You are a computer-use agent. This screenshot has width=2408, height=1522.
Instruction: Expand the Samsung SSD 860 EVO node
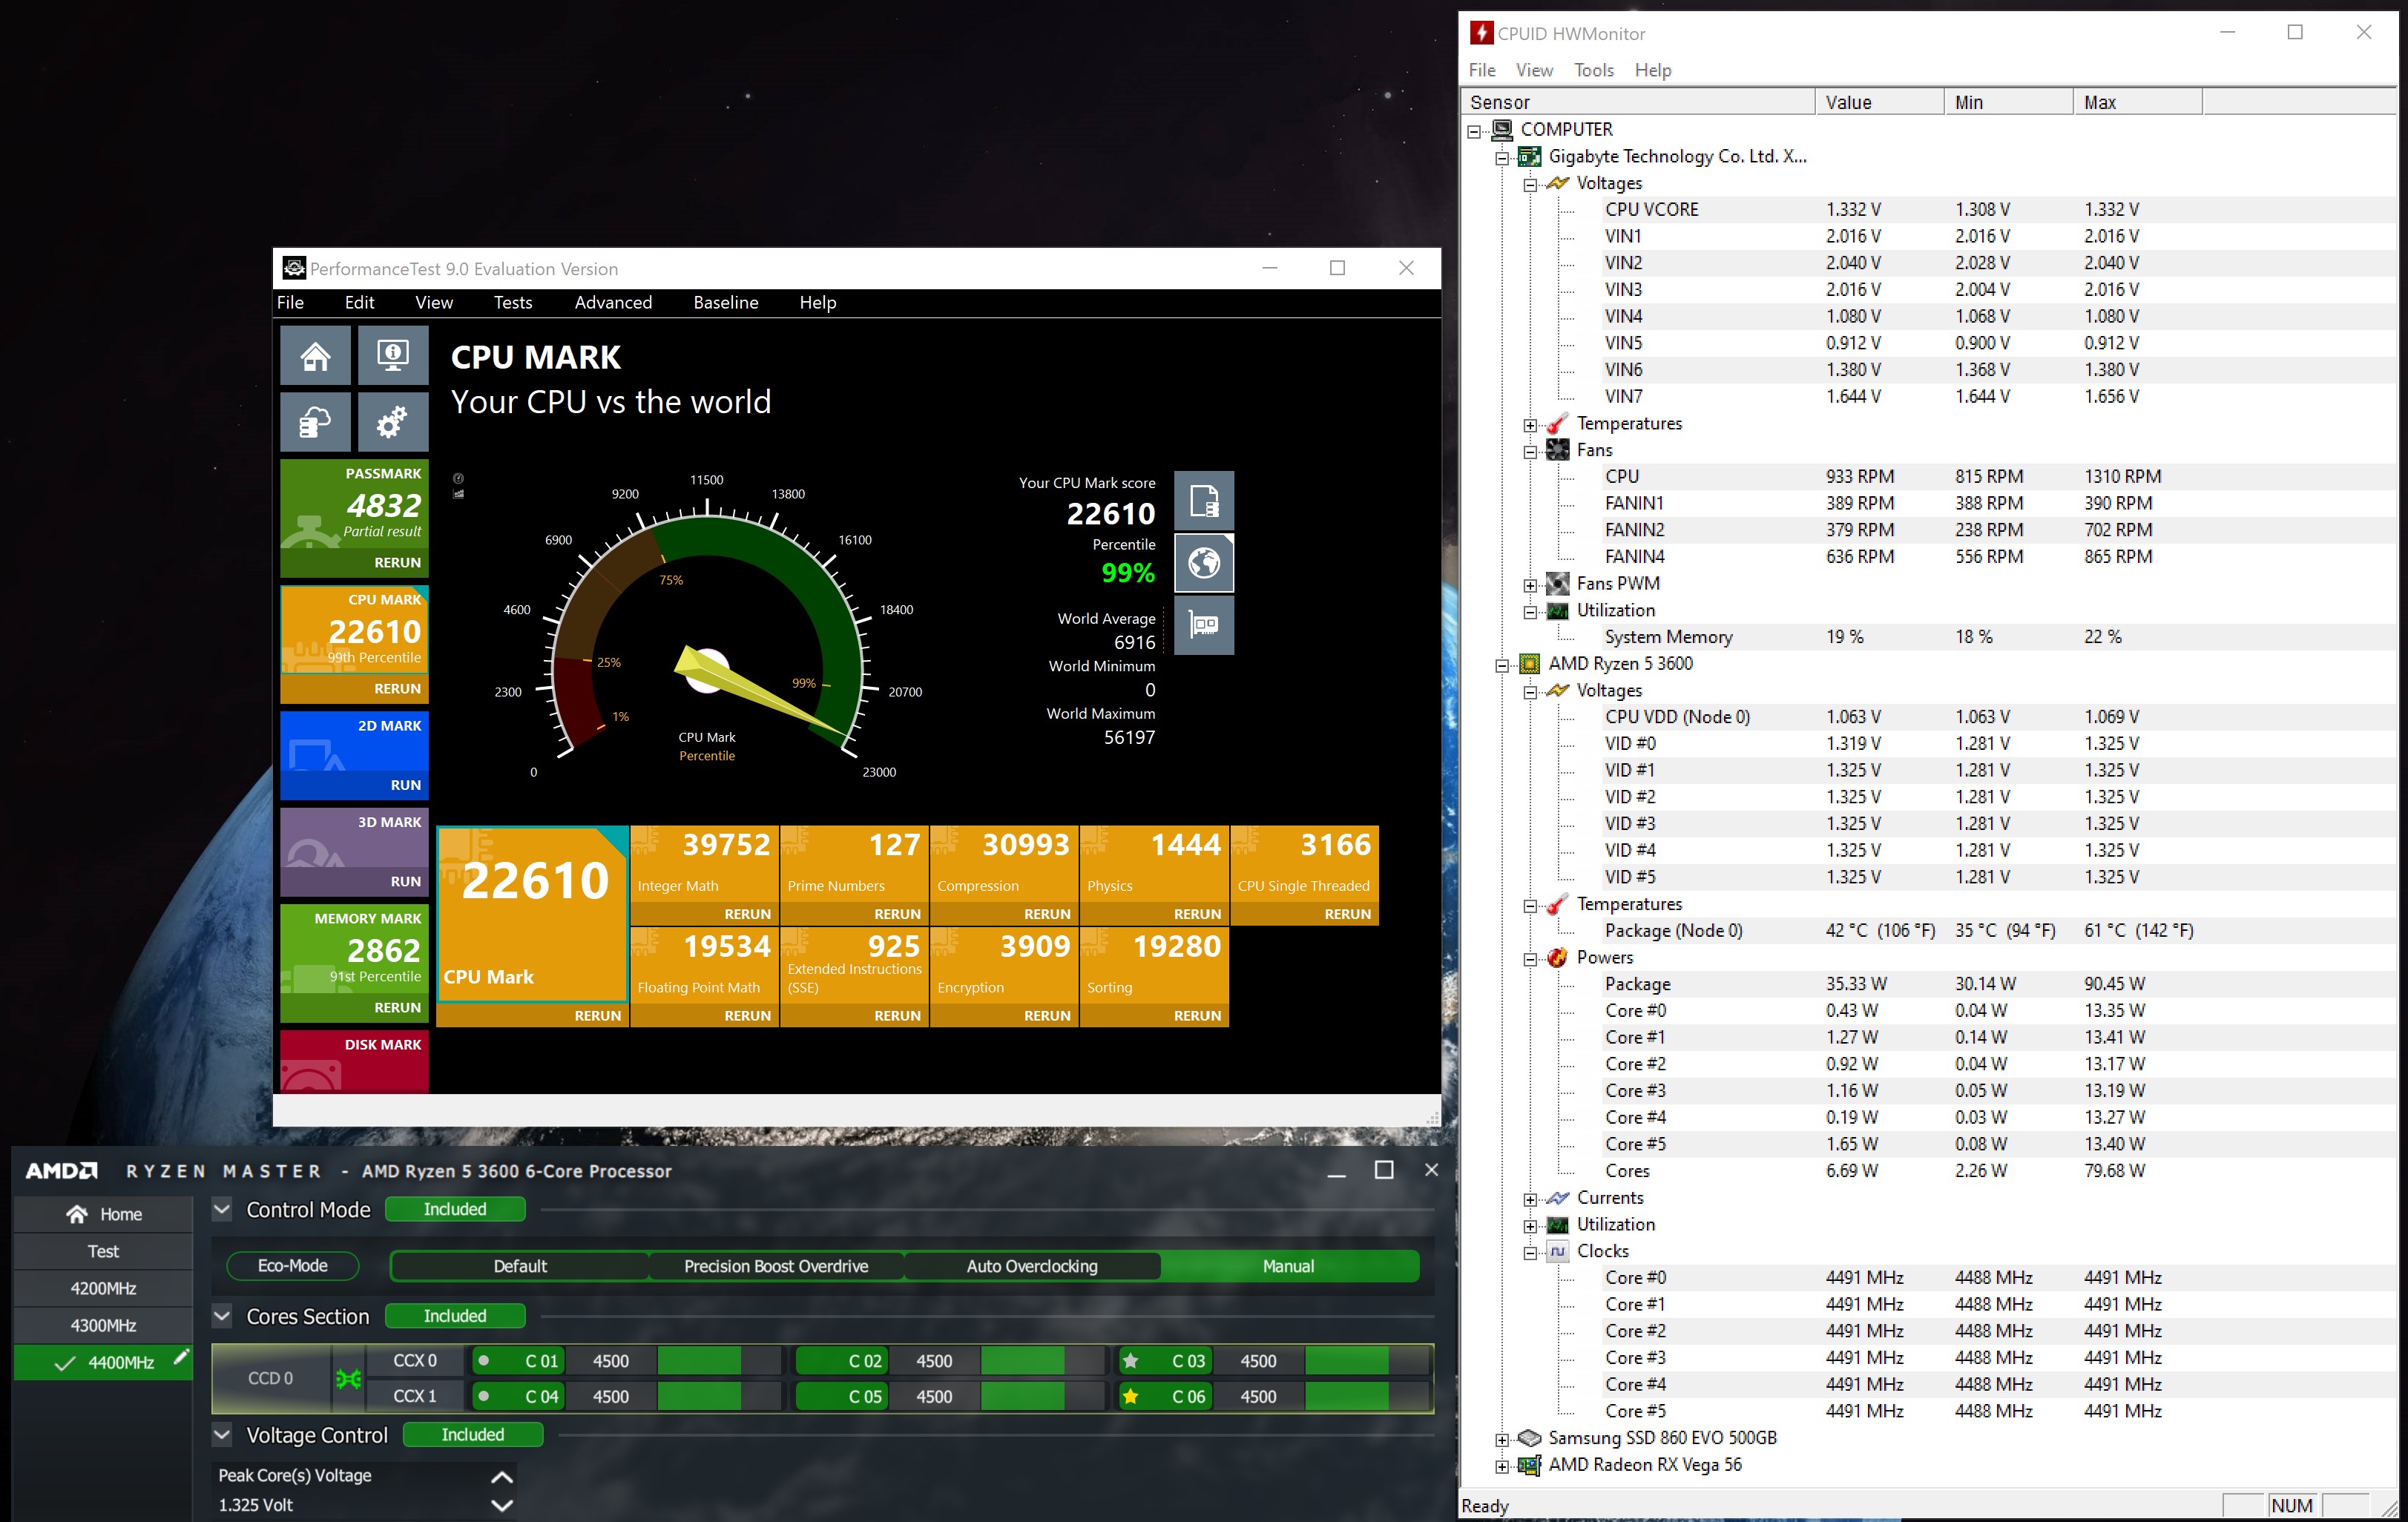1502,1440
